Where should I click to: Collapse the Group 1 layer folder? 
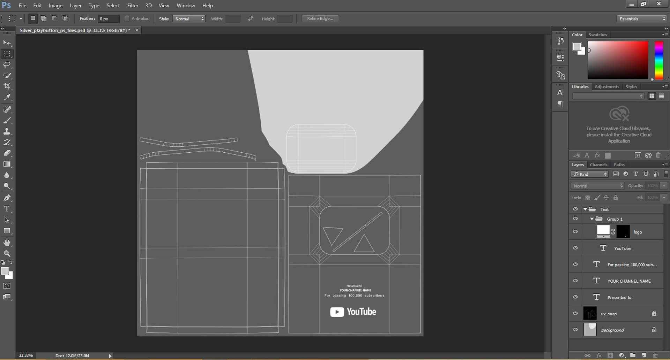pyautogui.click(x=592, y=219)
